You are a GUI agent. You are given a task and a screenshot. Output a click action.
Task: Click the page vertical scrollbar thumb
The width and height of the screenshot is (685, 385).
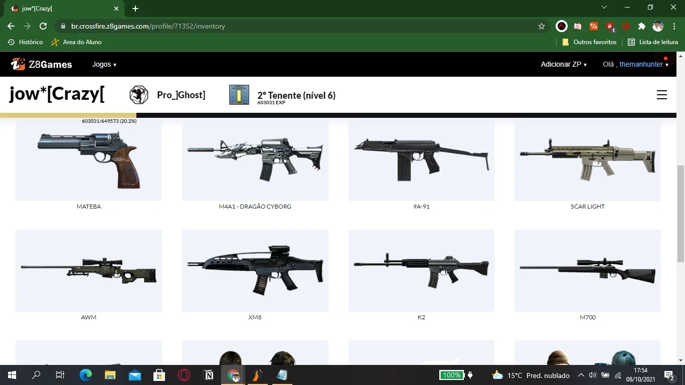(681, 214)
